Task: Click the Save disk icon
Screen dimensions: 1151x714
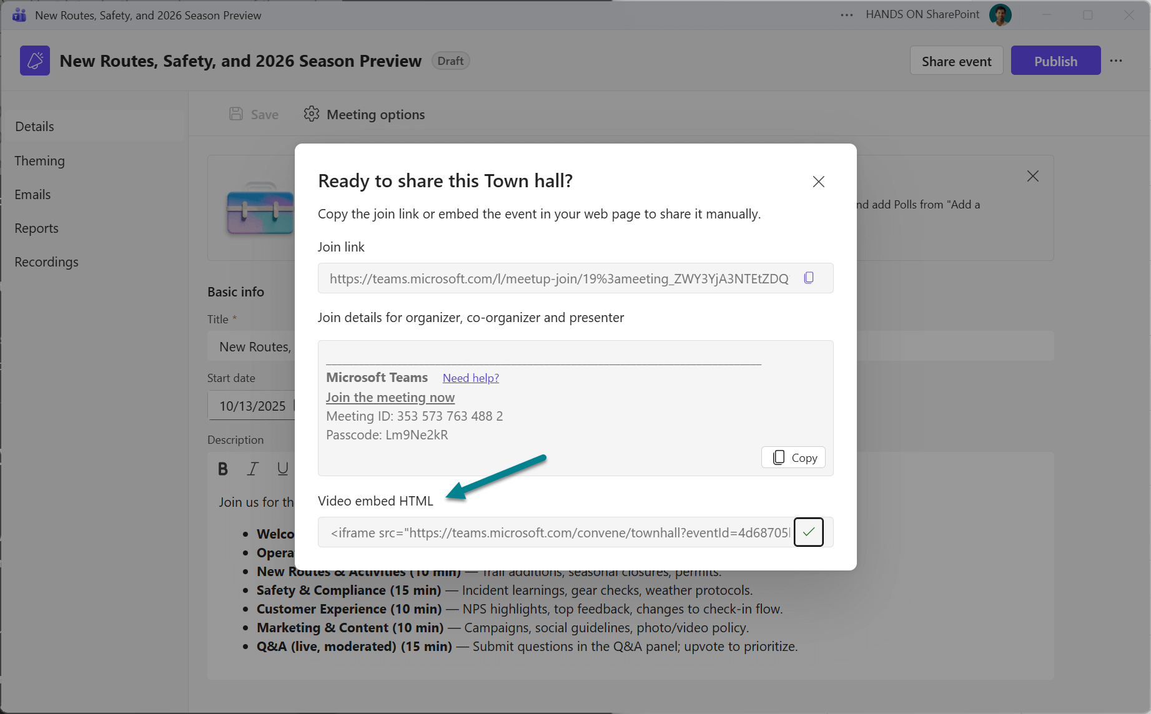Action: click(236, 114)
